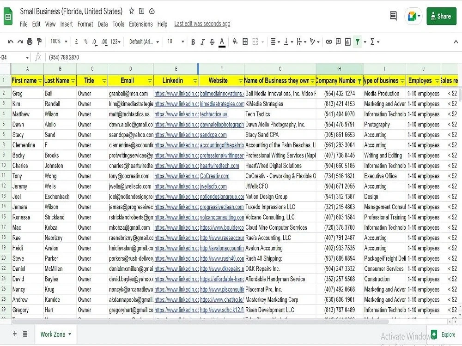
Task: Click the formula bar input
Action: tap(253, 57)
